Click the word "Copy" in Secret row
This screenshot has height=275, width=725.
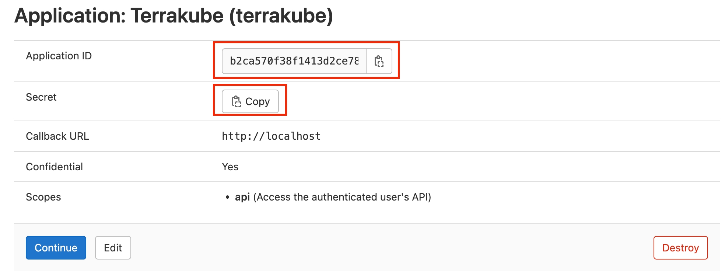click(258, 101)
